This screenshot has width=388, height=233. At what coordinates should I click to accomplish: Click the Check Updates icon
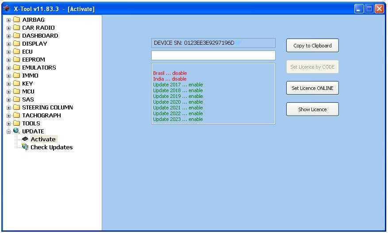coord(25,147)
